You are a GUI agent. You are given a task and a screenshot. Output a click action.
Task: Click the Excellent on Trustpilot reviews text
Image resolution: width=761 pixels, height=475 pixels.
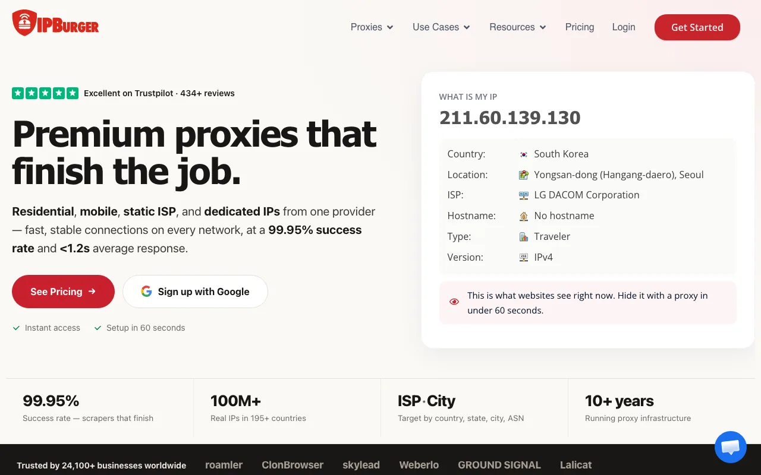(x=159, y=93)
